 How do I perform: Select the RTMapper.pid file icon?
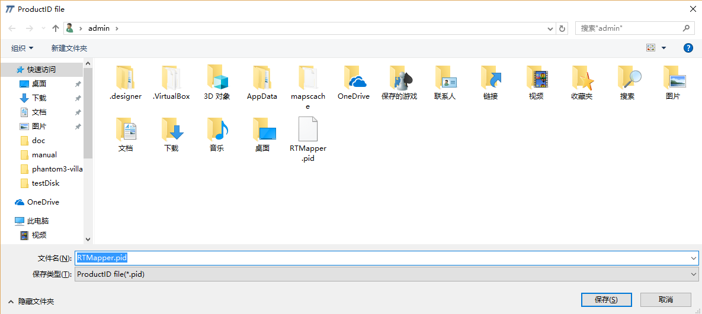click(x=307, y=130)
